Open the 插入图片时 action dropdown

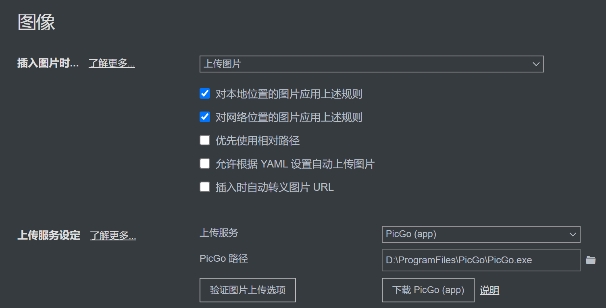[x=371, y=64]
